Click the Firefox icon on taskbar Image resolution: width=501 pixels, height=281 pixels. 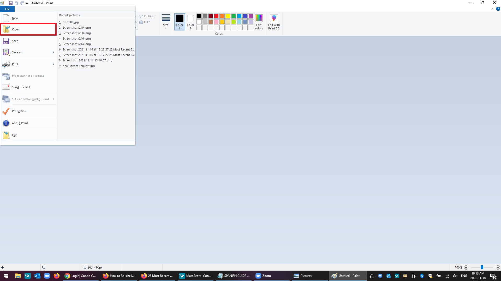pyautogui.click(x=57, y=276)
